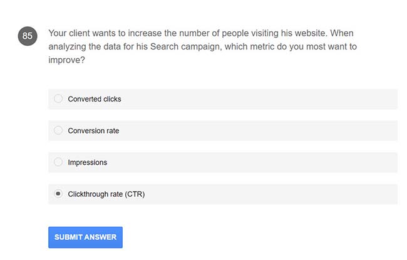407x260 pixels.
Task: Click the "Impressions" answer label text
Action: pyautogui.click(x=88, y=162)
